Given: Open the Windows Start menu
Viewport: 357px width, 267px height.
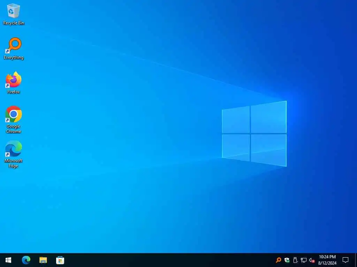Looking at the screenshot, I should pyautogui.click(x=8, y=260).
